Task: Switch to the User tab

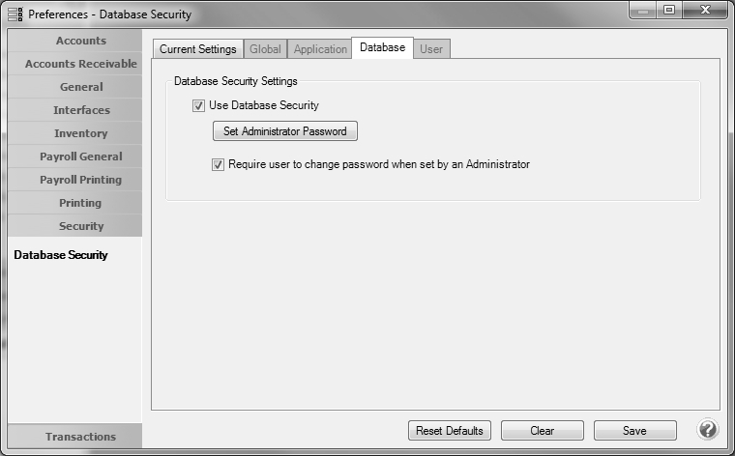Action: [431, 49]
